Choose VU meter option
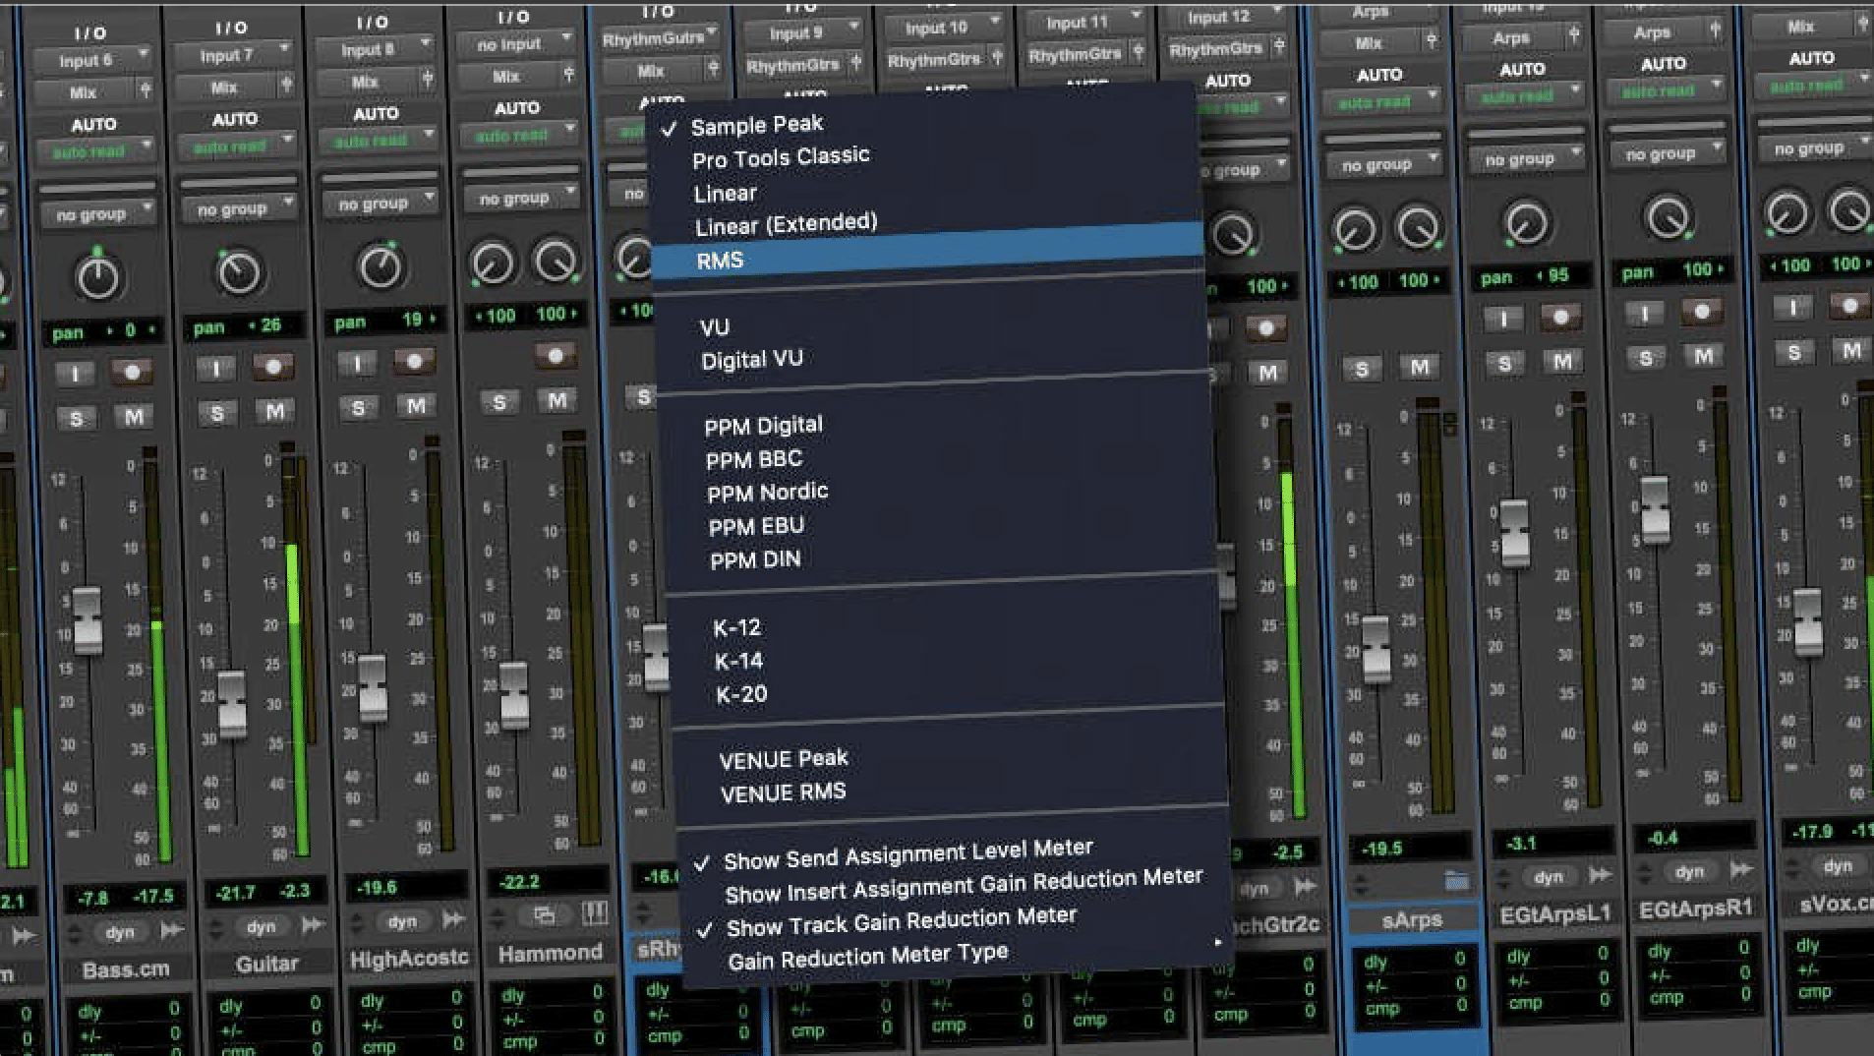The width and height of the screenshot is (1874, 1056). click(x=715, y=327)
